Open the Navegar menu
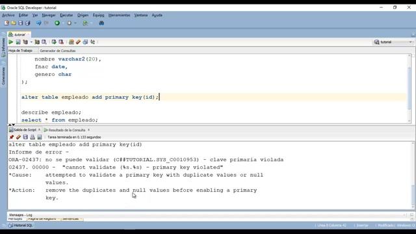The width and height of the screenshot is (416, 234). click(49, 15)
